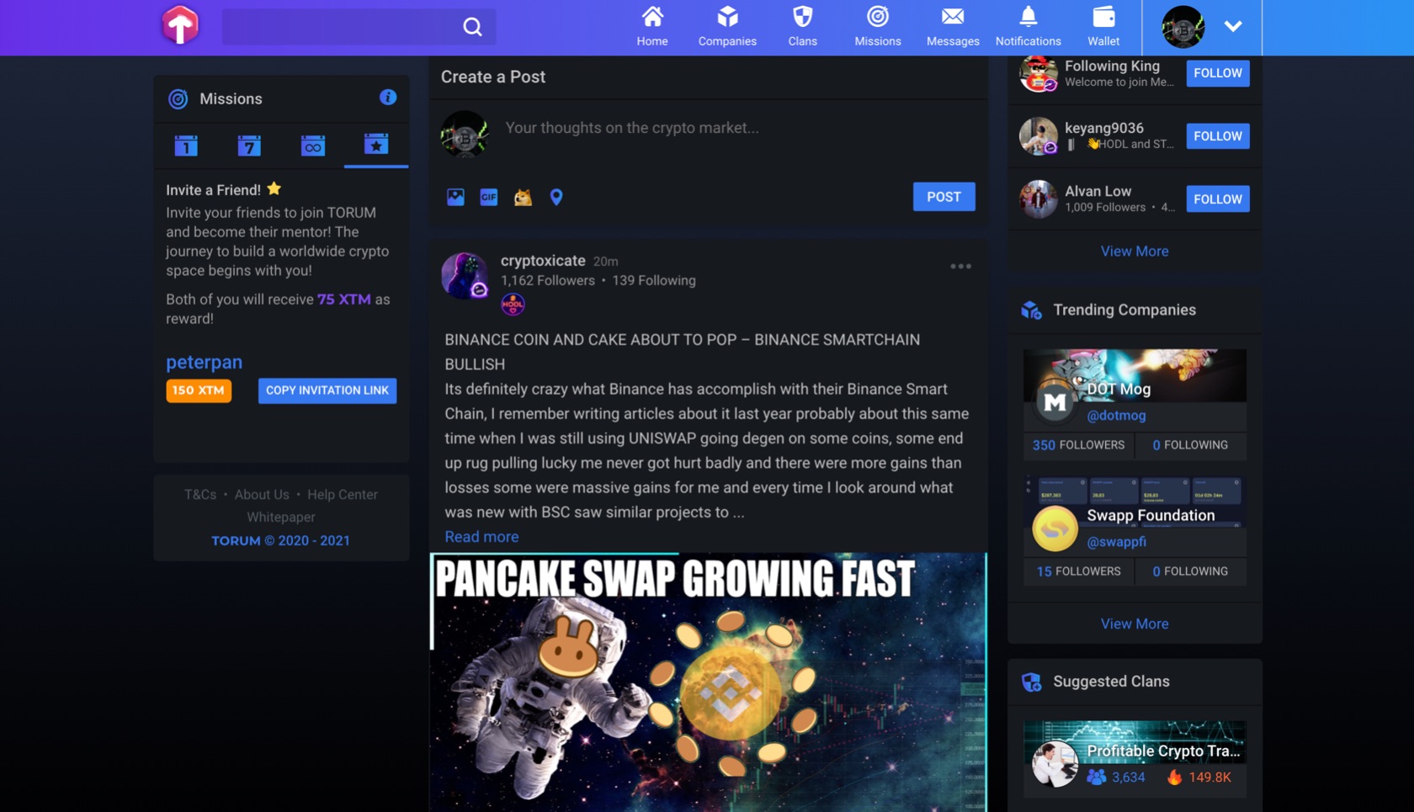
Task: Open Clans in the top navigation
Action: coord(802,27)
